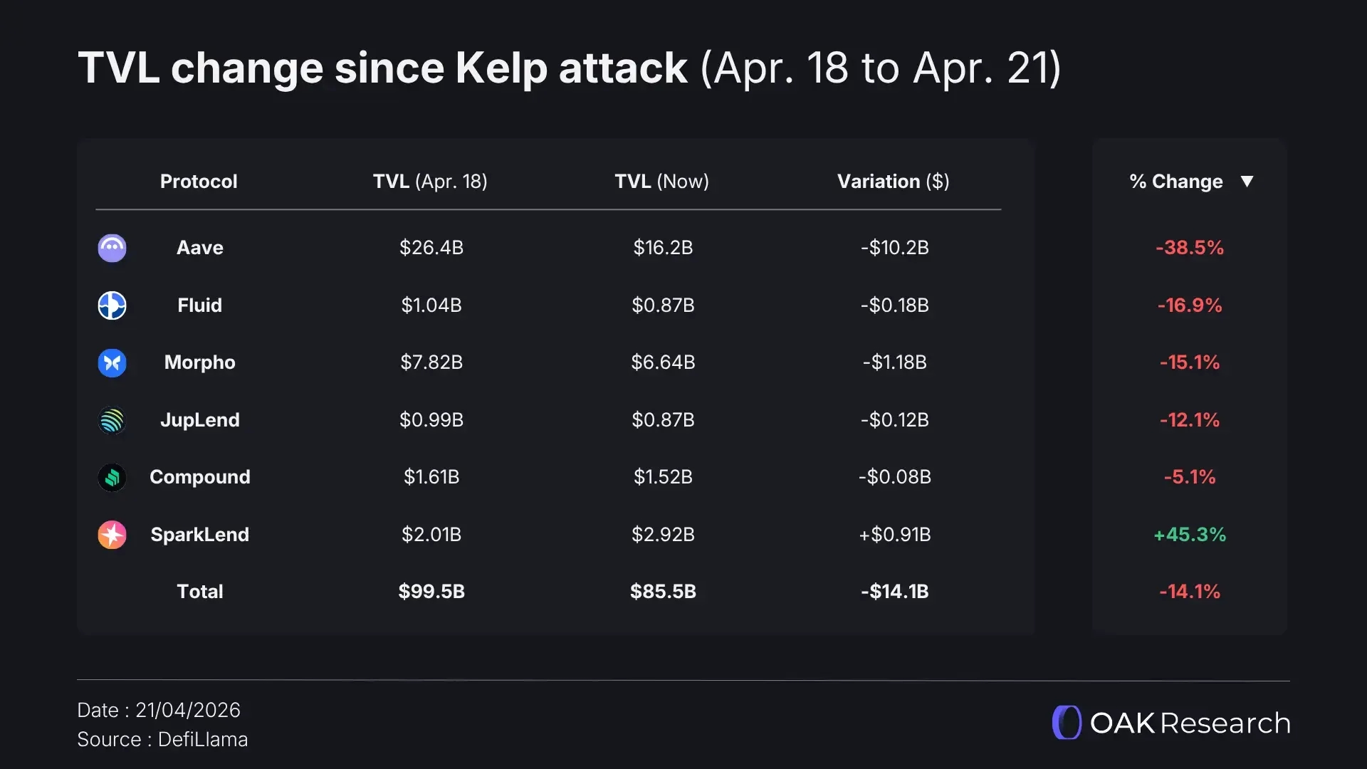Click the % Change sort arrow

coord(1247,181)
